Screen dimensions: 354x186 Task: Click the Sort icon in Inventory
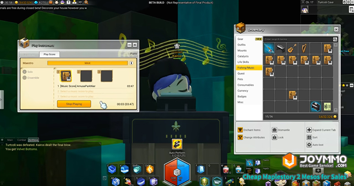[x=309, y=137]
